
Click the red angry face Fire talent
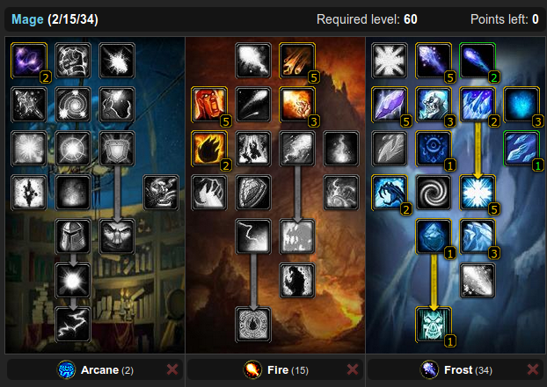(x=209, y=105)
